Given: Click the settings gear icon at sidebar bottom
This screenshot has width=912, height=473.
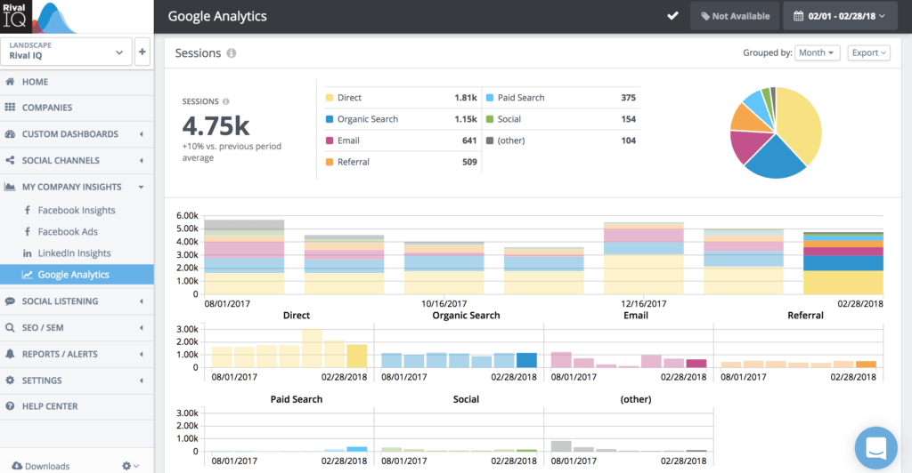Looking at the screenshot, I should [128, 466].
